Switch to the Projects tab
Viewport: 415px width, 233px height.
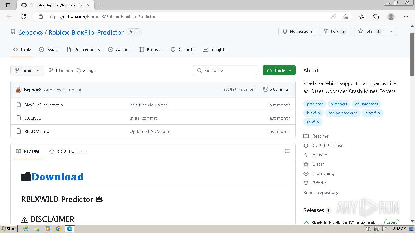point(150,50)
